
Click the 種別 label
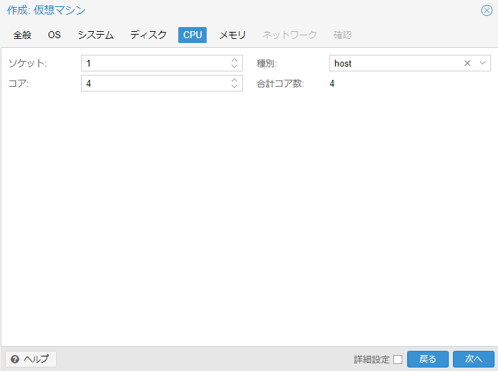pos(266,64)
